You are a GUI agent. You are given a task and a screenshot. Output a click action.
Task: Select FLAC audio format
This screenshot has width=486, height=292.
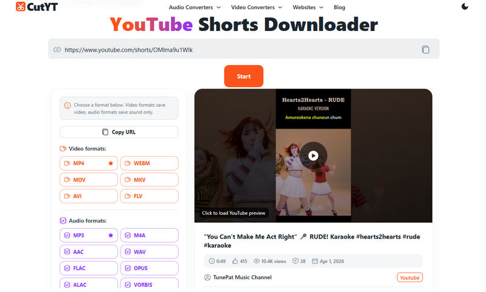[x=89, y=268]
